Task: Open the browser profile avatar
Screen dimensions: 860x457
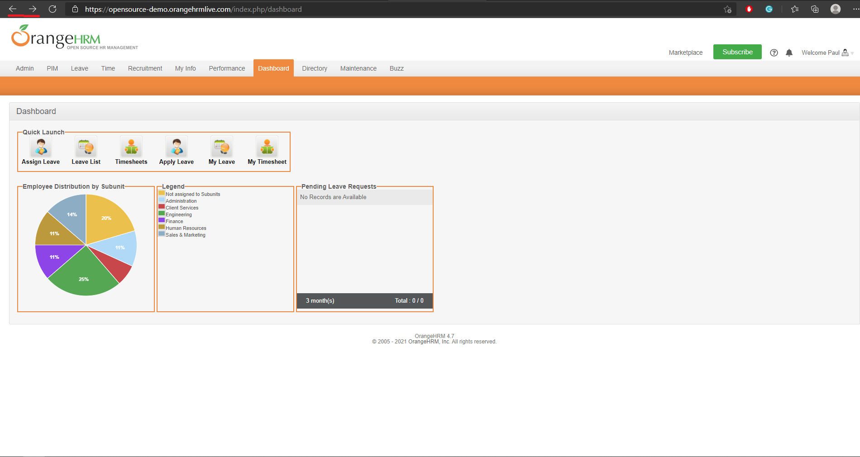Action: click(836, 9)
